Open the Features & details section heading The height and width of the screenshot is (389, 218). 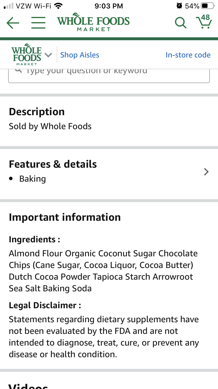53,164
